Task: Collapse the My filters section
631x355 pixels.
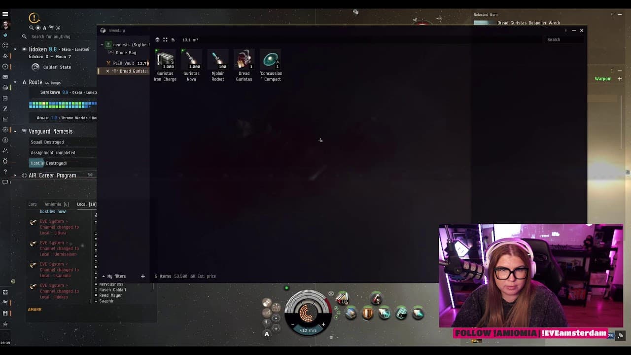Action: tap(104, 277)
